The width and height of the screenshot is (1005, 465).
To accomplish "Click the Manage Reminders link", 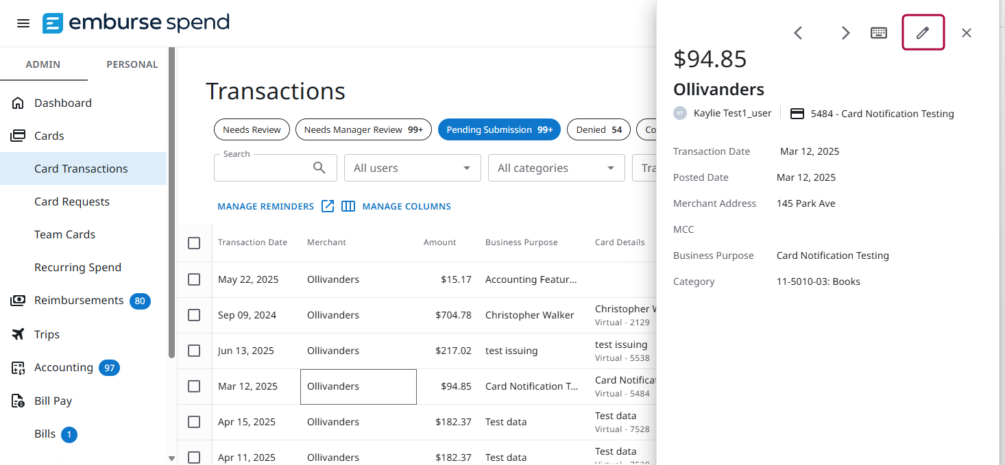I will pos(265,206).
